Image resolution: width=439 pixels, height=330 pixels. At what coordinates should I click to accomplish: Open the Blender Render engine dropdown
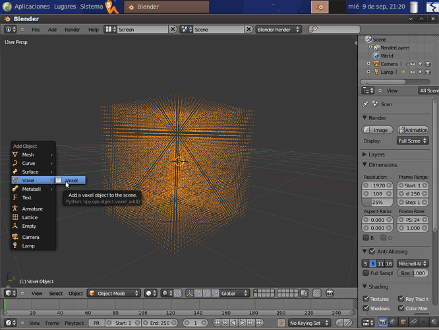coord(278,30)
